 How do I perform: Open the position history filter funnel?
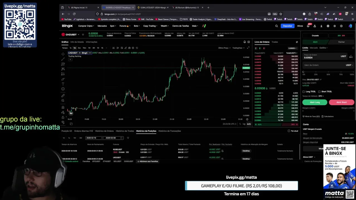(x=128, y=138)
